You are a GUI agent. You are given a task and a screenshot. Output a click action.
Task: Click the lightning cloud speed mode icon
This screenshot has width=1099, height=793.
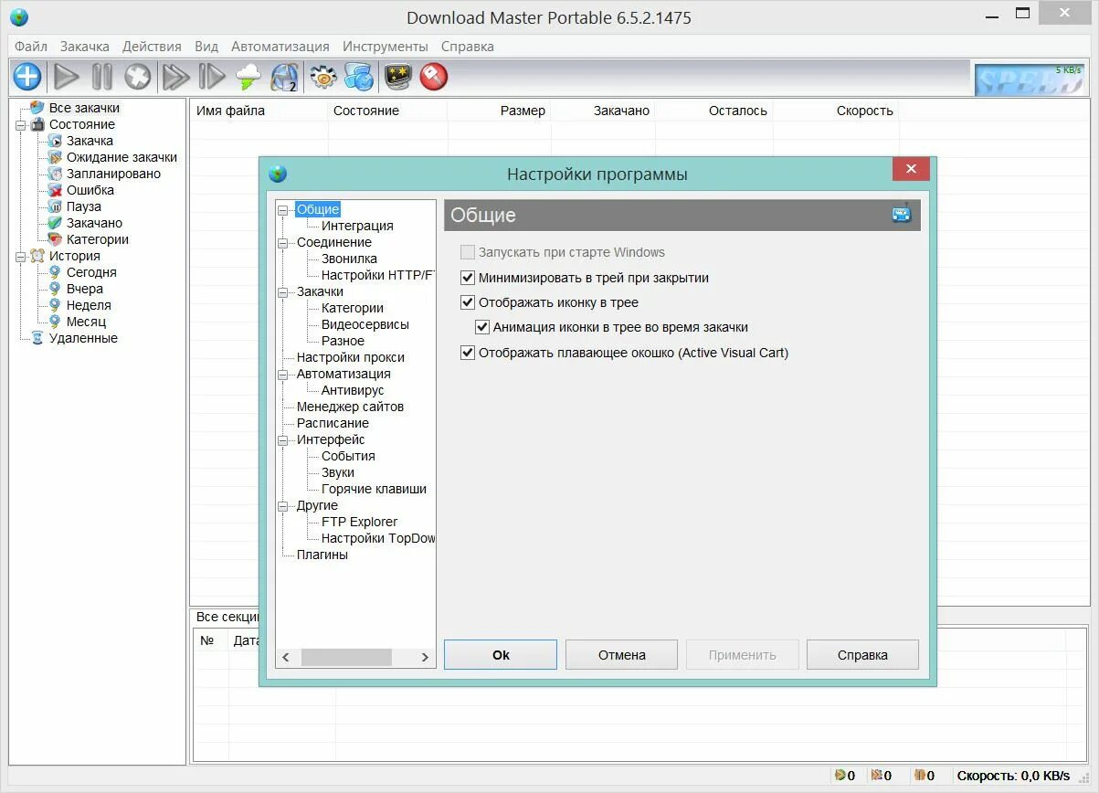coord(248,77)
